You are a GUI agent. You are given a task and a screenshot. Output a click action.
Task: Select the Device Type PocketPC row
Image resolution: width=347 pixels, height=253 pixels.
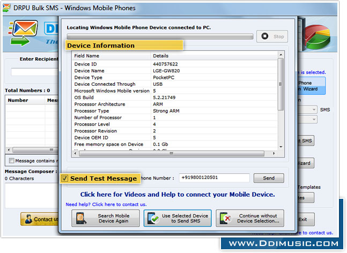[x=175, y=77]
